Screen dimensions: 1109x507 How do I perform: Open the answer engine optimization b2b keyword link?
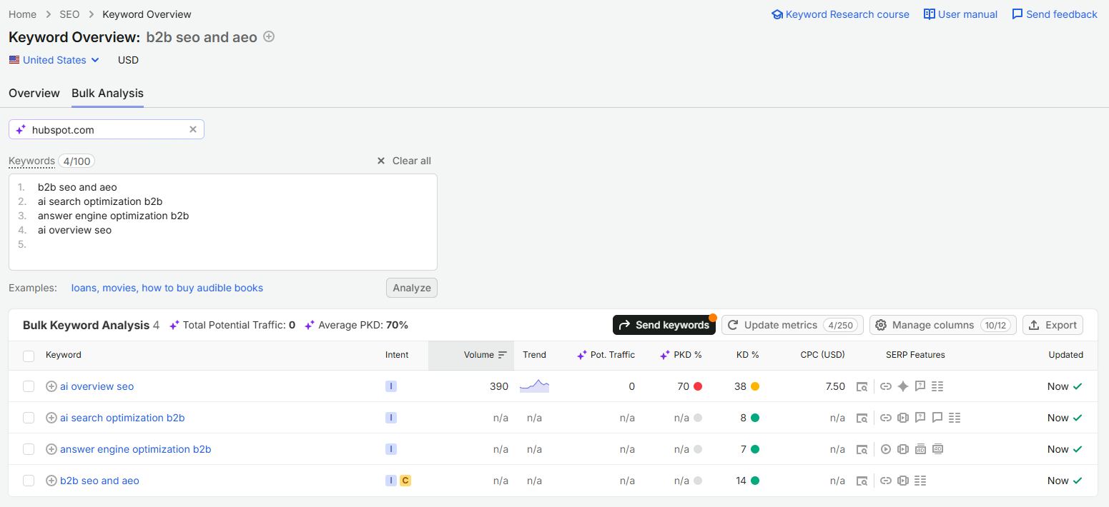(x=136, y=449)
